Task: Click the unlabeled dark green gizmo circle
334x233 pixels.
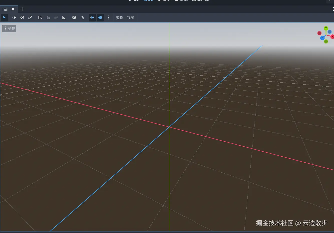Action: [x=326, y=41]
